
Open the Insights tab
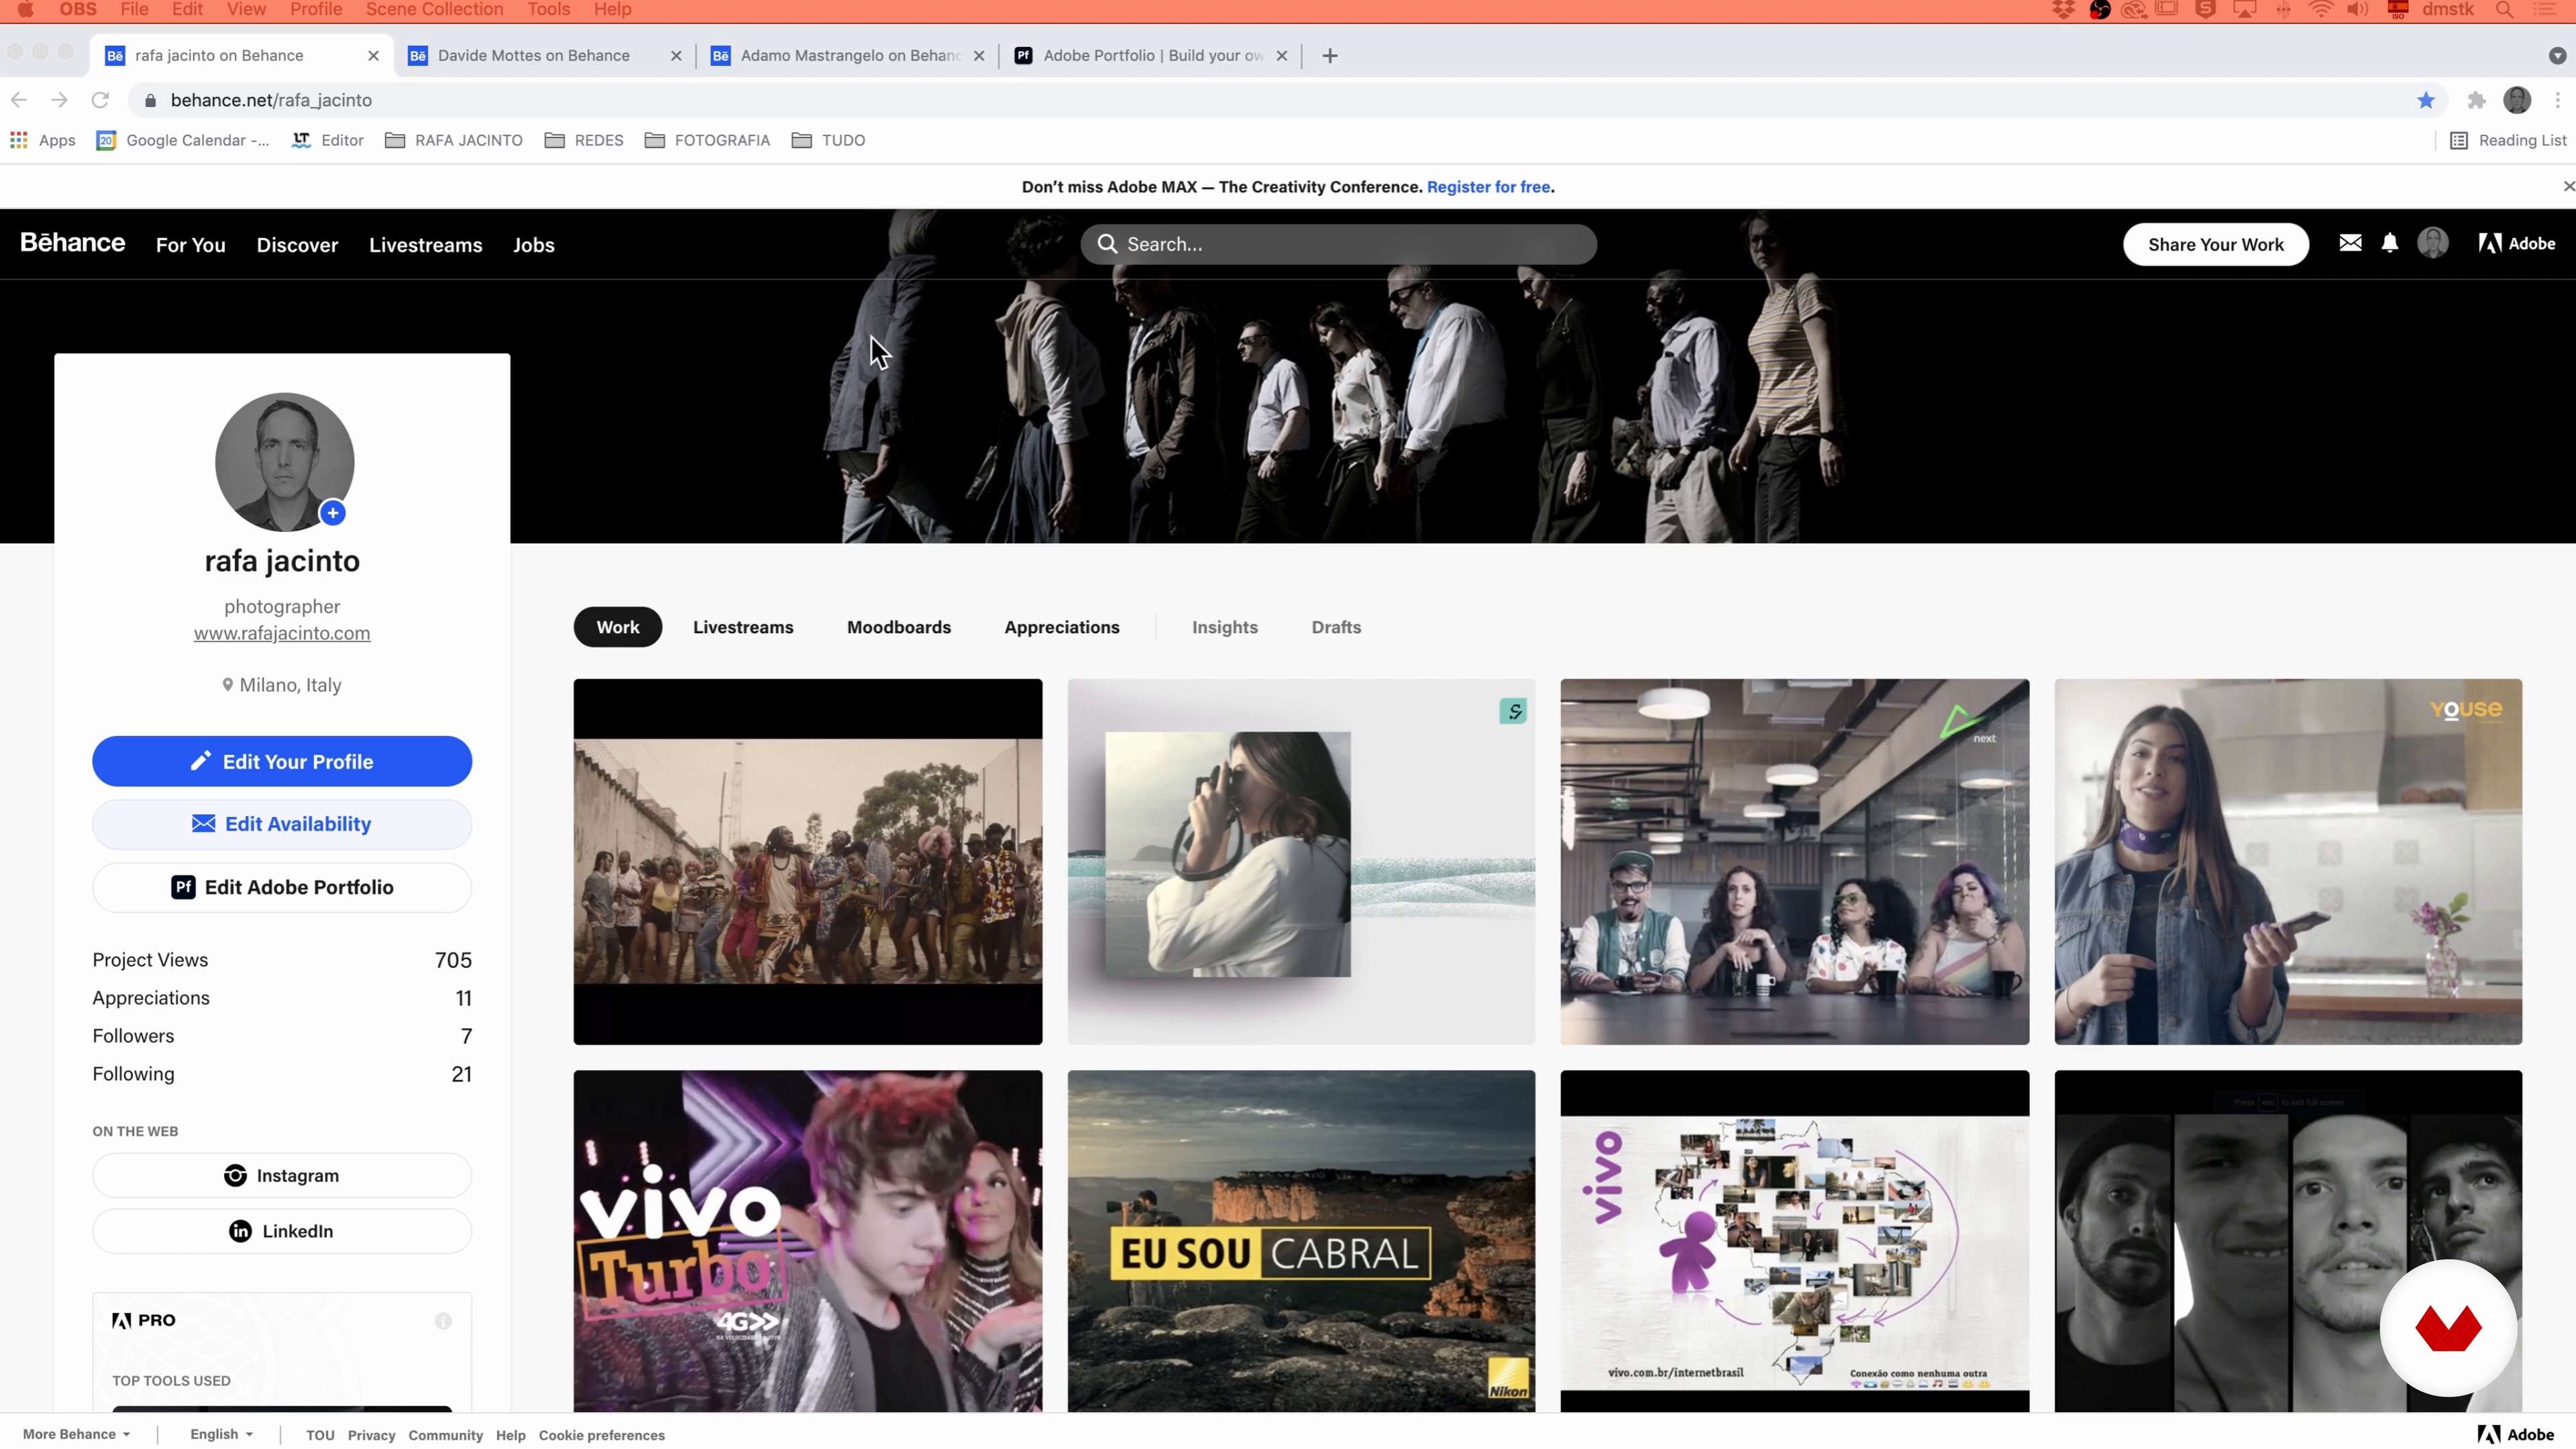tap(1225, 627)
